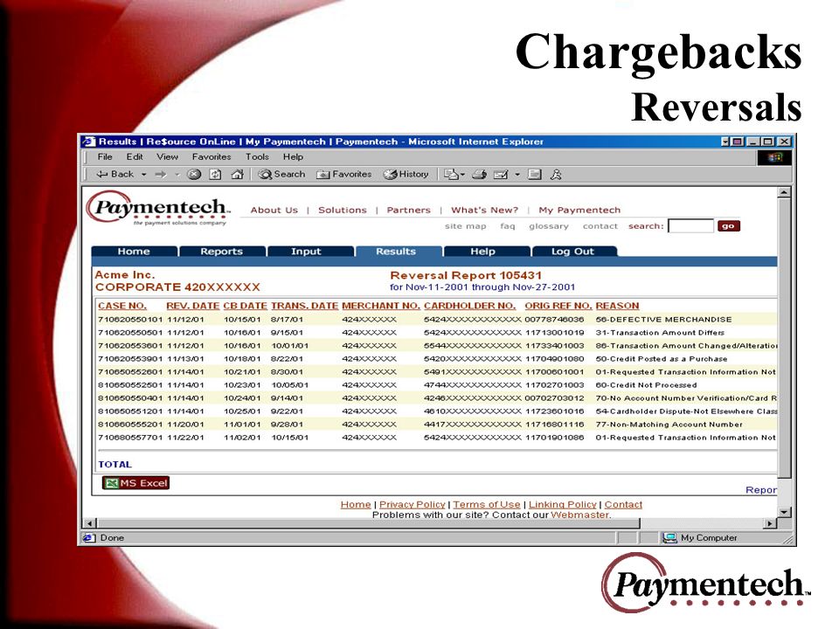Click the horizontal scrollbar right arrow
This screenshot has width=839, height=629.
[x=771, y=523]
